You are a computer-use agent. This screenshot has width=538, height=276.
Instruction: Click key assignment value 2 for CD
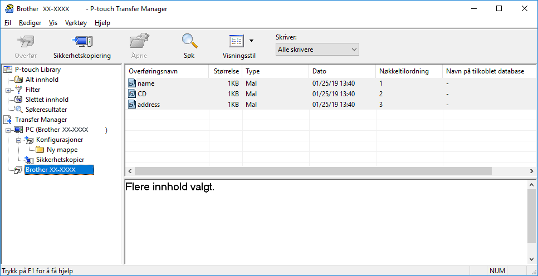click(381, 94)
